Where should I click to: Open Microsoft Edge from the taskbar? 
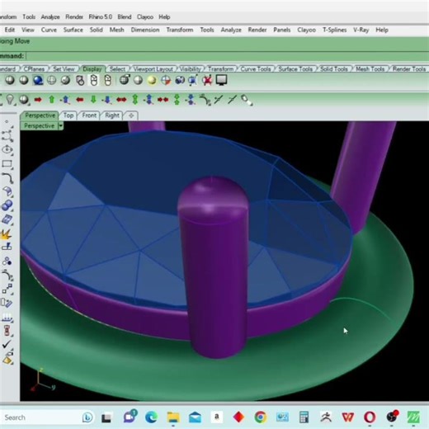click(151, 417)
